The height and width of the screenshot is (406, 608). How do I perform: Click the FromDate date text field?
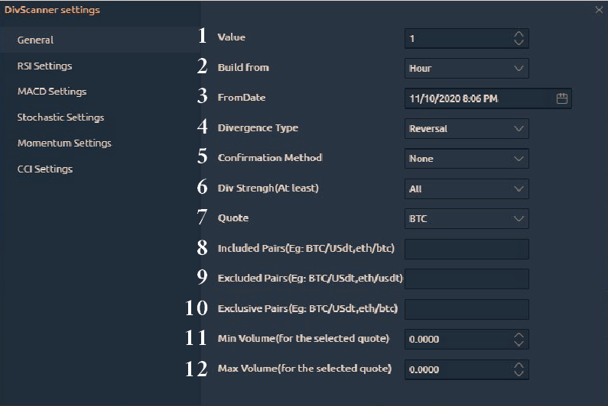click(474, 98)
